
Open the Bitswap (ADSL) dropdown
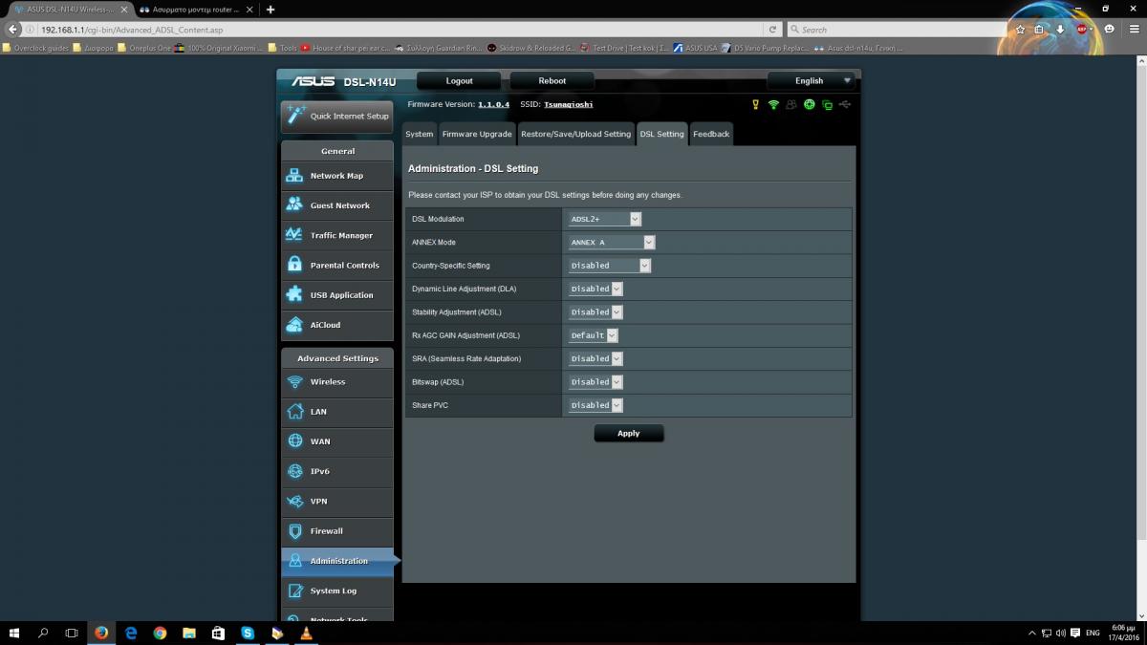tap(595, 382)
